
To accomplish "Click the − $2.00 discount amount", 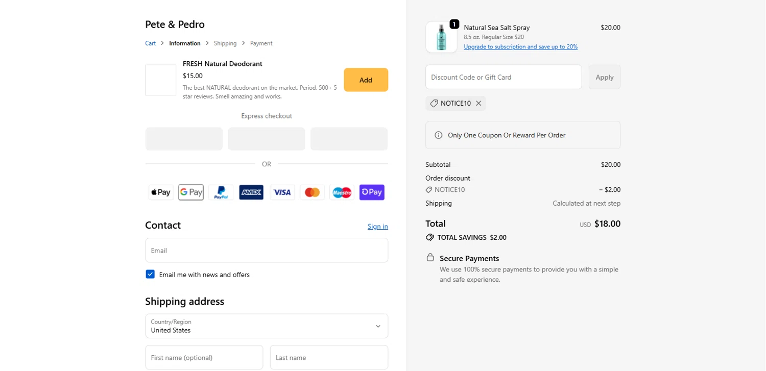I will (610, 190).
